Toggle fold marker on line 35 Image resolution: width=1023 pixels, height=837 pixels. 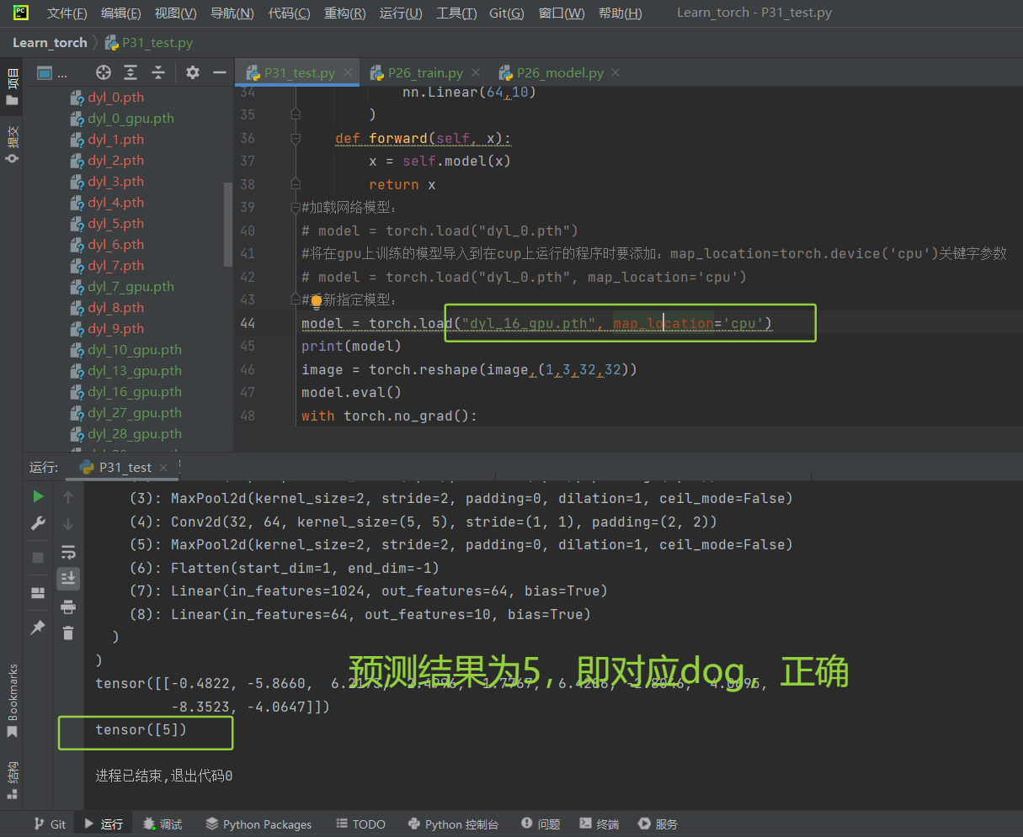point(296,114)
